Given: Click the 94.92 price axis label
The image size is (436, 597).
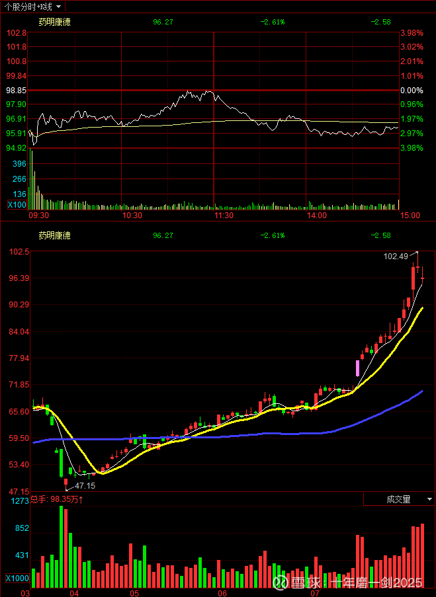Looking at the screenshot, I should click(x=17, y=147).
